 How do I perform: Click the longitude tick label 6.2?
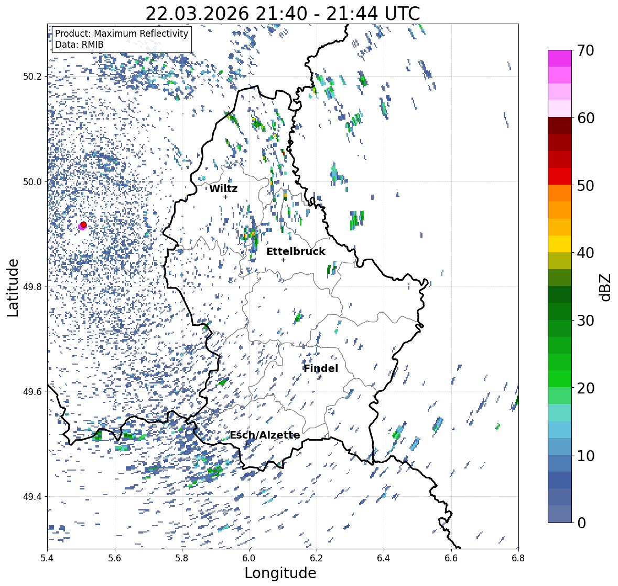coord(317,558)
